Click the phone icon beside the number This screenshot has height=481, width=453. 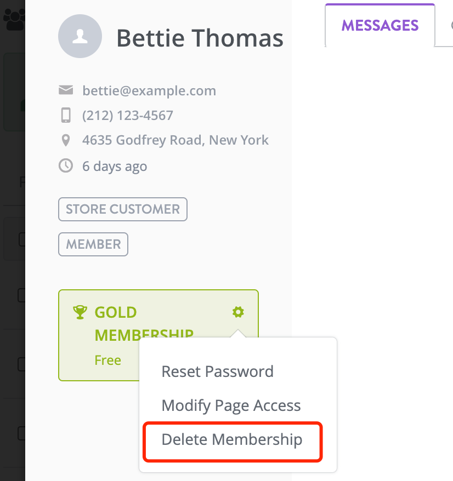(x=66, y=116)
